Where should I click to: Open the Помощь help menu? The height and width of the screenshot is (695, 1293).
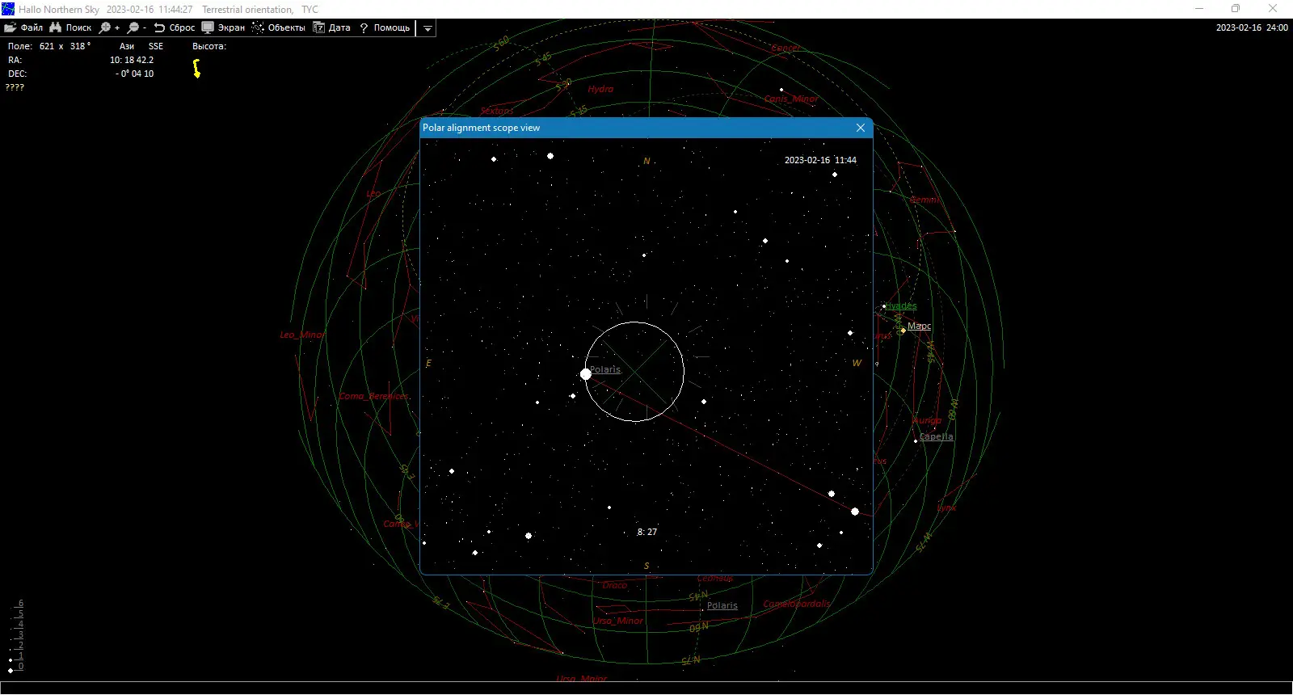click(385, 27)
